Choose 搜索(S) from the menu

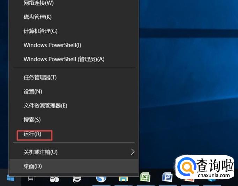coord(32,120)
